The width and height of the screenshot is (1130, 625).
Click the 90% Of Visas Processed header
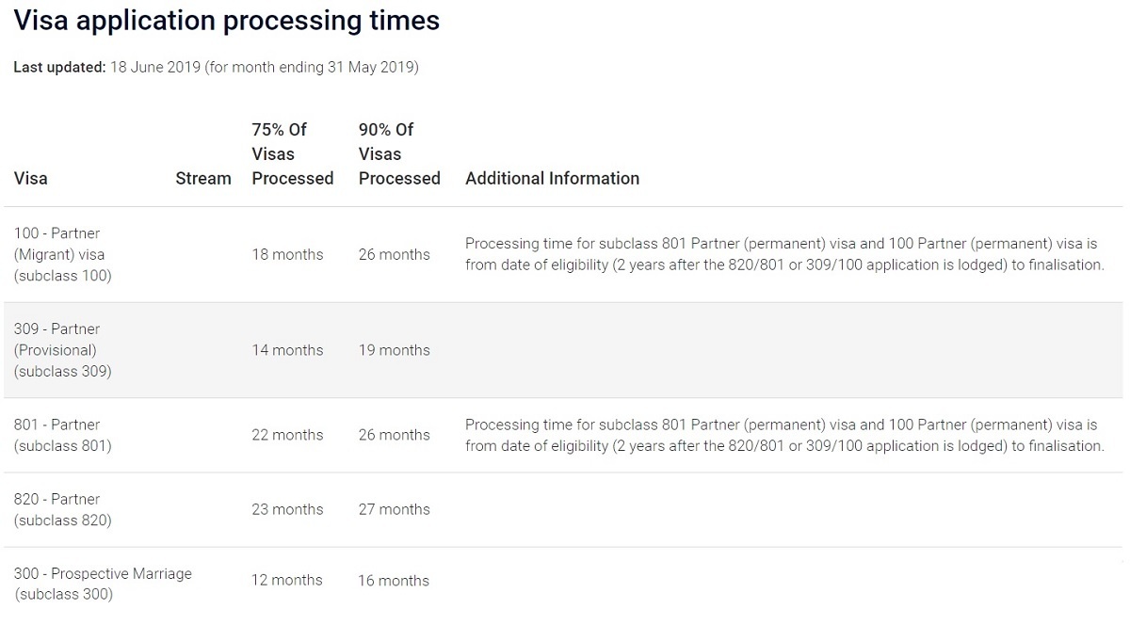(x=399, y=153)
